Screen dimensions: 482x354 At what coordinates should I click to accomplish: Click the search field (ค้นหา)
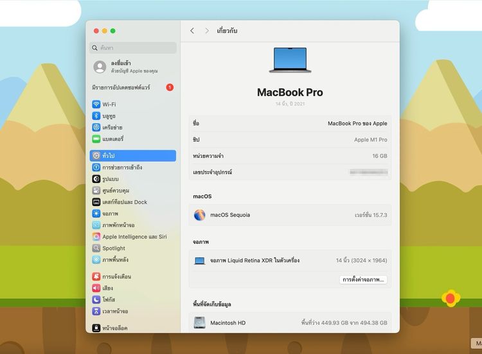[134, 48]
